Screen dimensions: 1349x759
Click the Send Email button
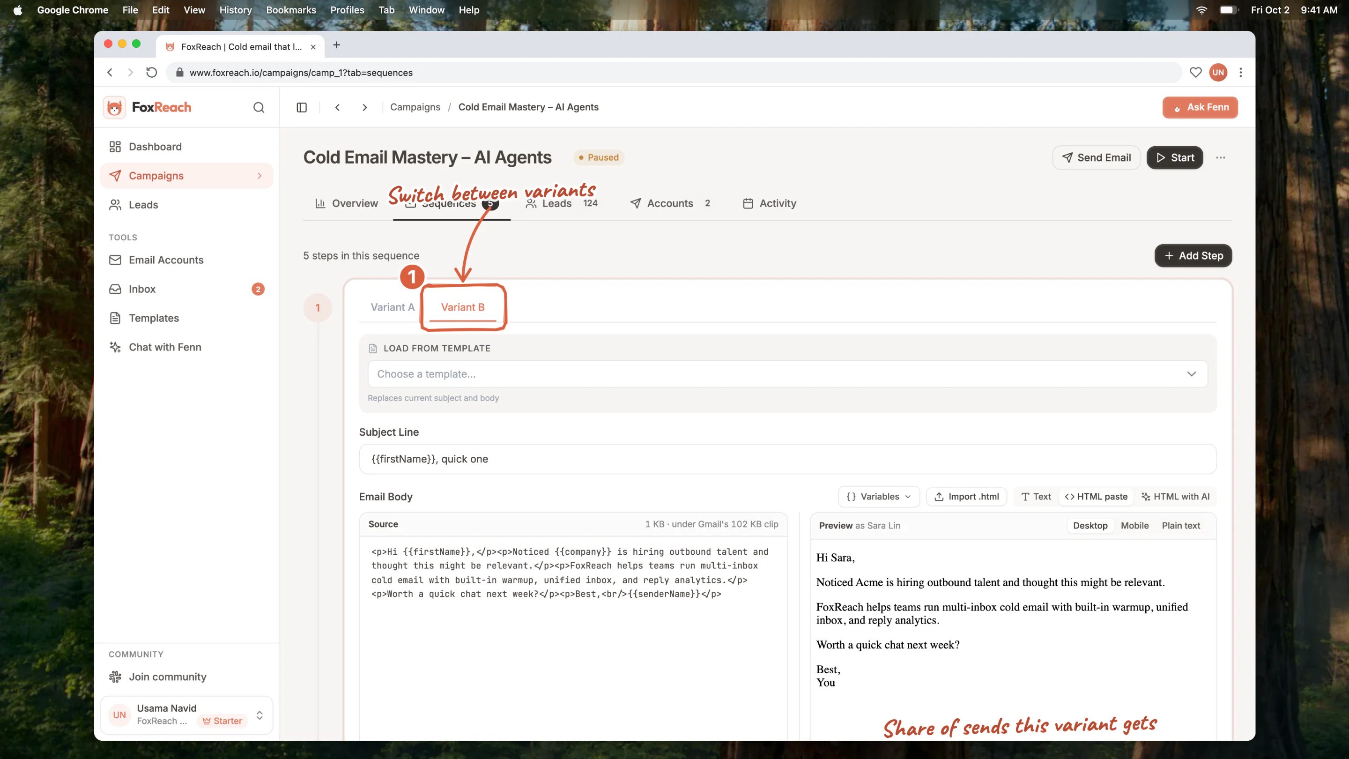click(1096, 158)
